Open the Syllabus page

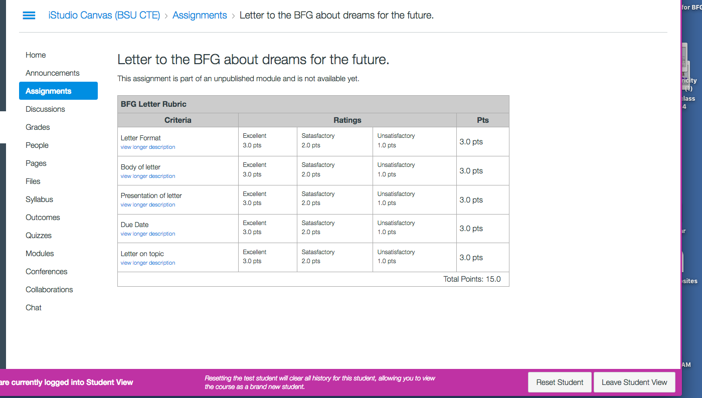[x=39, y=200]
